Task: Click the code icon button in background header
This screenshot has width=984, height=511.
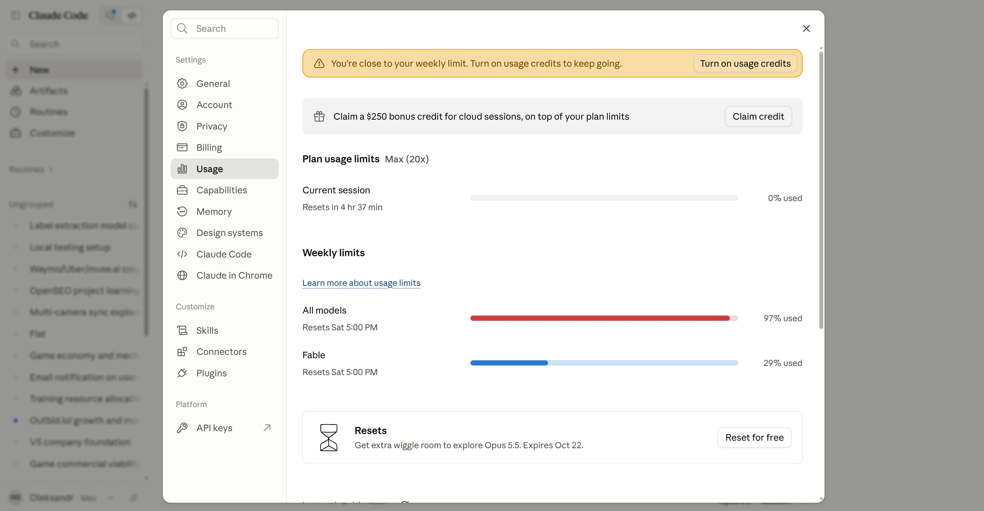Action: 132,15
